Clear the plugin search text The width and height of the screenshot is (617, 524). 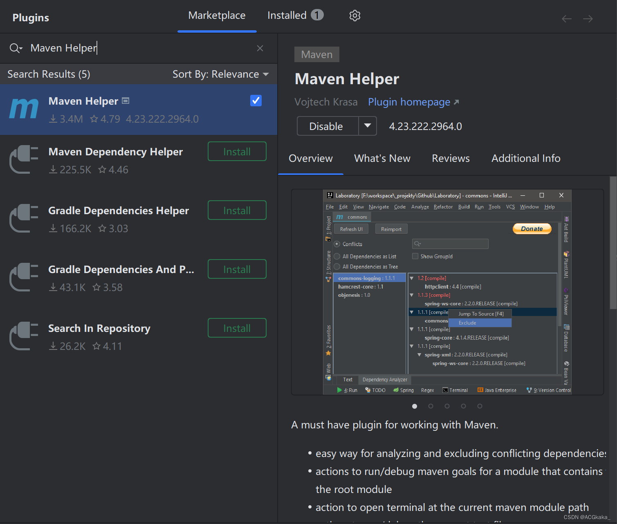click(260, 48)
